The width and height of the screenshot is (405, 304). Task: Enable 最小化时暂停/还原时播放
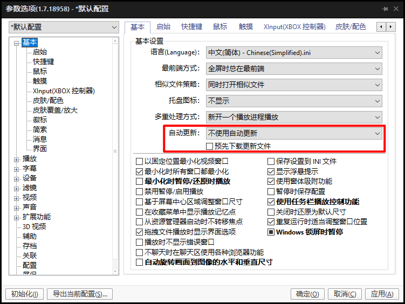[140, 182]
